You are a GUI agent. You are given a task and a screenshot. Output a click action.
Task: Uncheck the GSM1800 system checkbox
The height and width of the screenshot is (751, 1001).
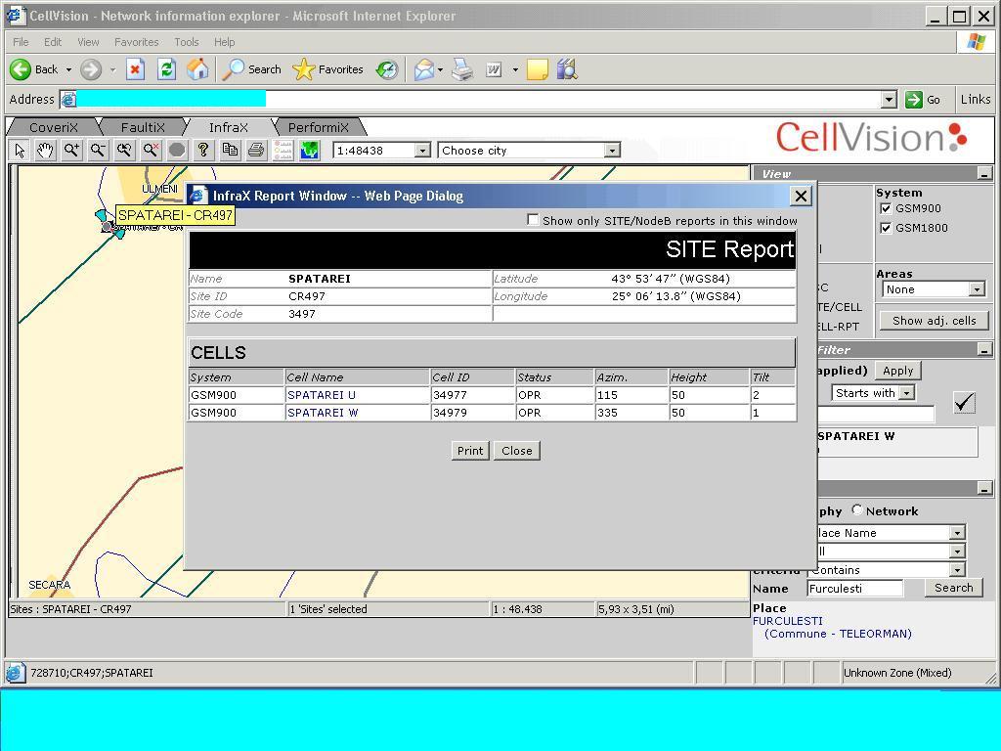[x=886, y=228]
